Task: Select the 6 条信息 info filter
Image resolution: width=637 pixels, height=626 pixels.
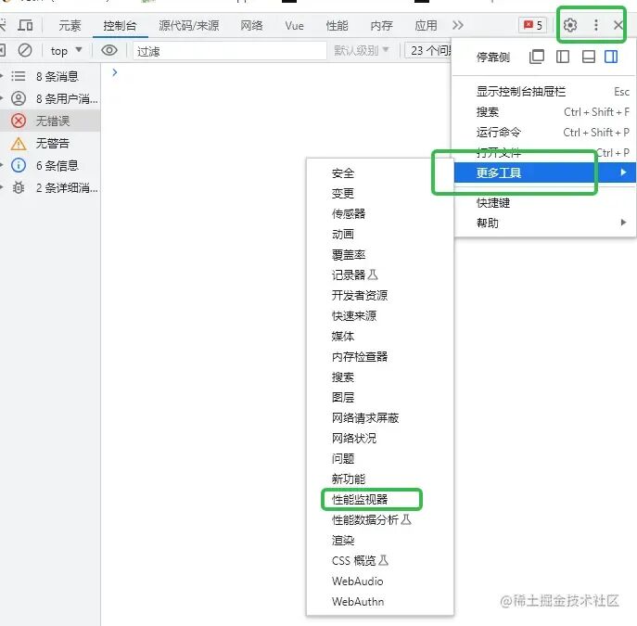Action: pyautogui.click(x=50, y=165)
